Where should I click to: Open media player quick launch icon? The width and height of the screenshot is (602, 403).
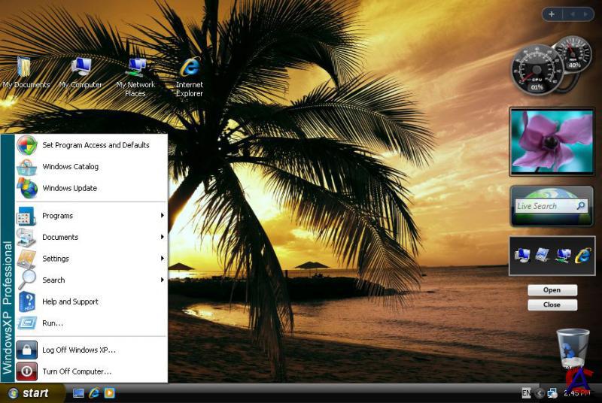pyautogui.click(x=110, y=392)
